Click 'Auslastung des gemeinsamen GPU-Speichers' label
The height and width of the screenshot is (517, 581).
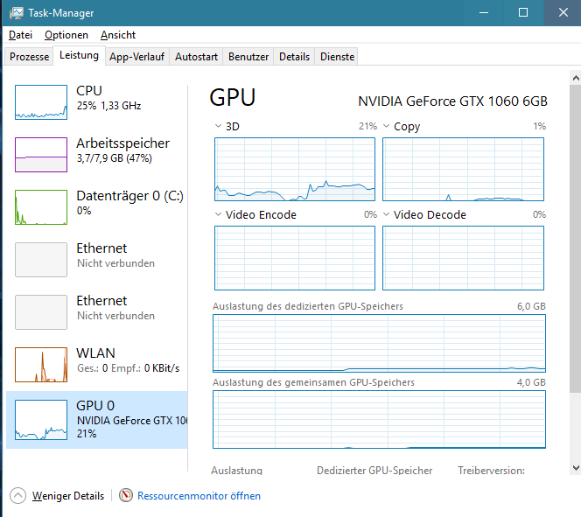[313, 382]
